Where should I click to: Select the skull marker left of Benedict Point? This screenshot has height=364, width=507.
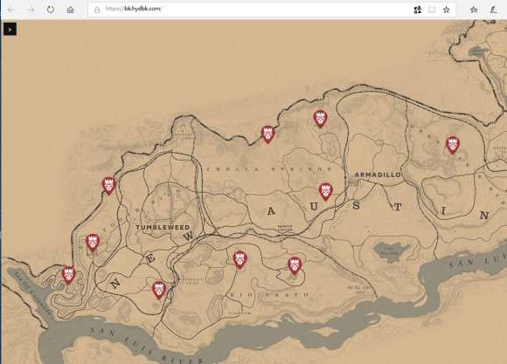coord(159,291)
